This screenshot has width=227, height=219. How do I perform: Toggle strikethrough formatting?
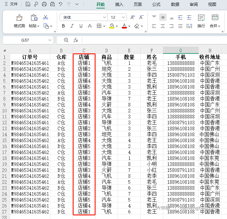coord(90,26)
